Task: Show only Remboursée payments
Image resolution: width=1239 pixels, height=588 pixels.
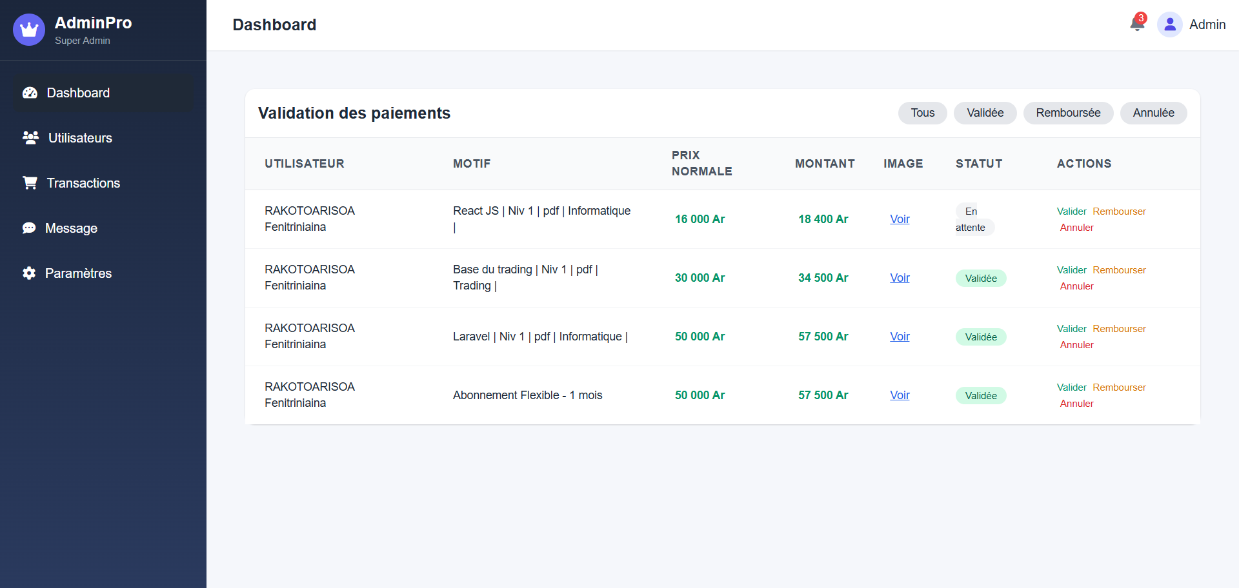Action: 1068,113
